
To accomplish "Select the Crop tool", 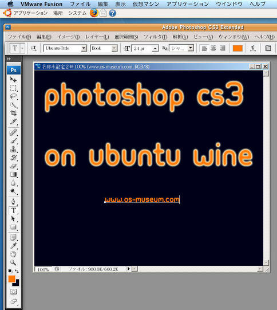I will click(13, 113).
